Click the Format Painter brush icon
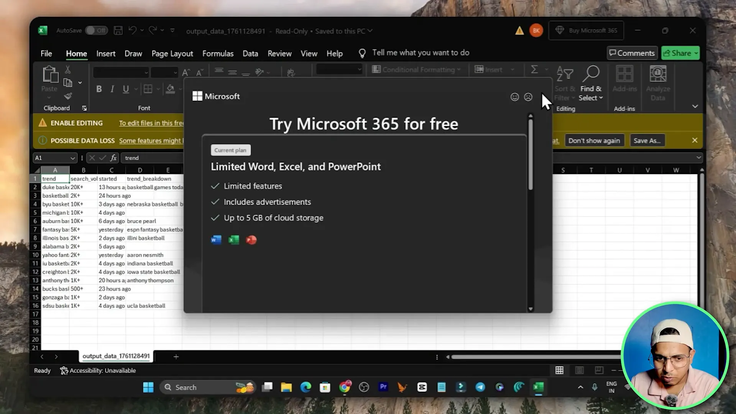 tap(68, 96)
